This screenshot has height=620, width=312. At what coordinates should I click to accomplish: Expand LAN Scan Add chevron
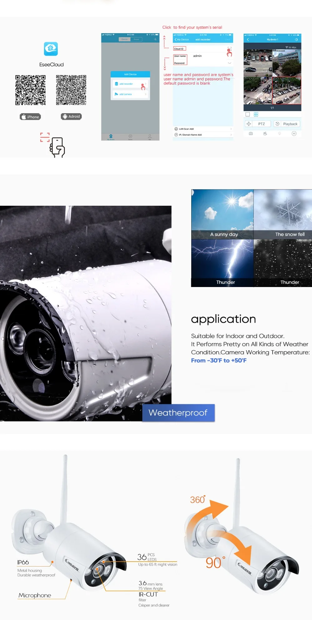click(231, 129)
